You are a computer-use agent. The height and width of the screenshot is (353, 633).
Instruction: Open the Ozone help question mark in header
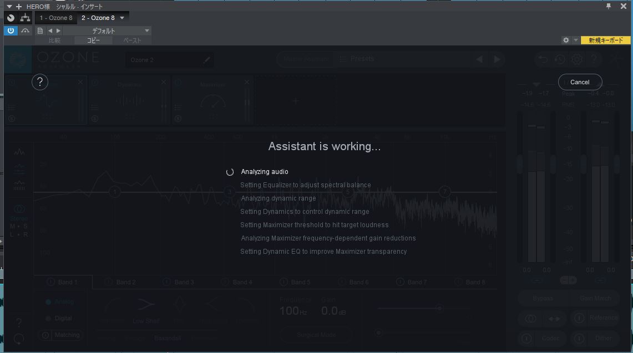point(594,60)
